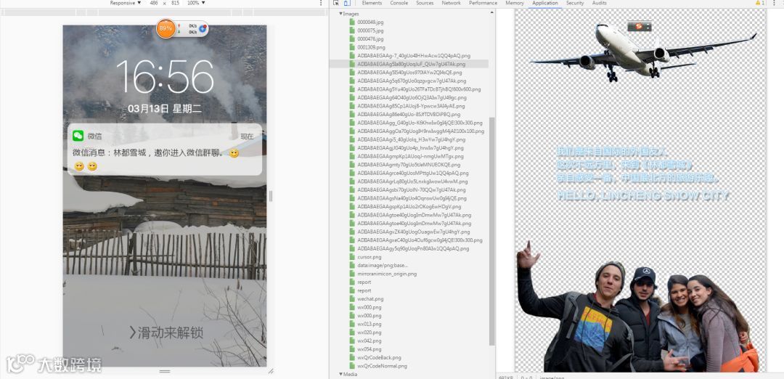Select file ending 5q670gUo0qzgvgcw7gU47Ak.png
784x379 pixels.
click(x=412, y=81)
